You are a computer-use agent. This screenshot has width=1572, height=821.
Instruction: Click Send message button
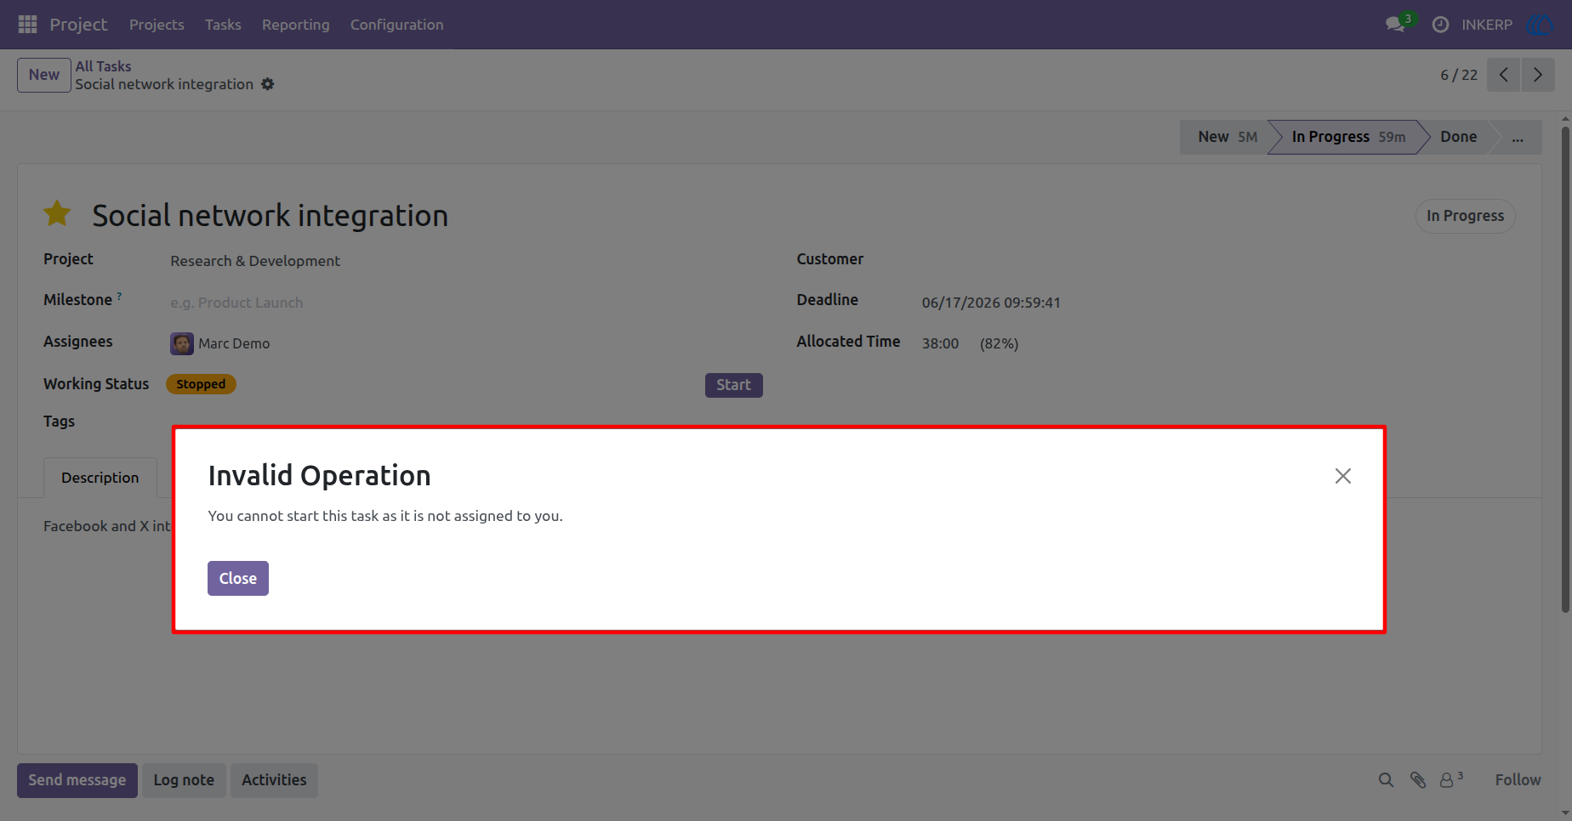coord(77,780)
